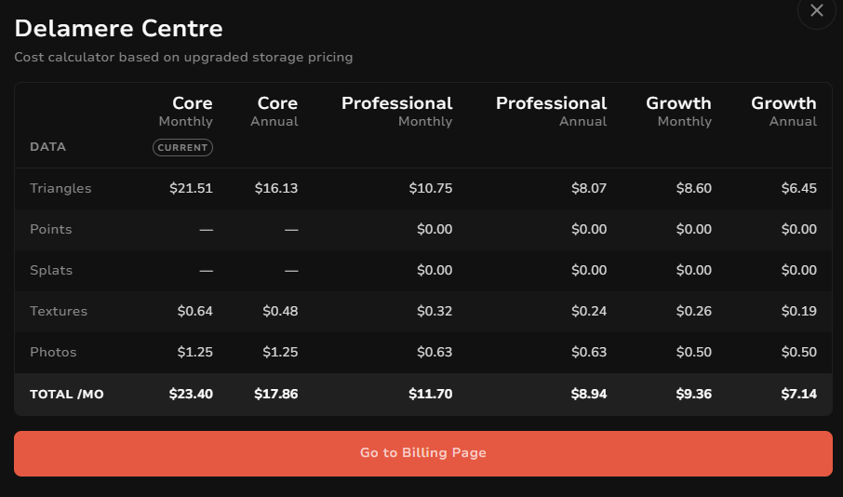Image resolution: width=843 pixels, height=497 pixels.
Task: Click the $0.64 Textures Core Monthly value
Action: click(195, 311)
